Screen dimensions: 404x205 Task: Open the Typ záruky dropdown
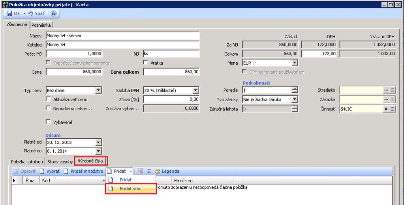click(295, 99)
